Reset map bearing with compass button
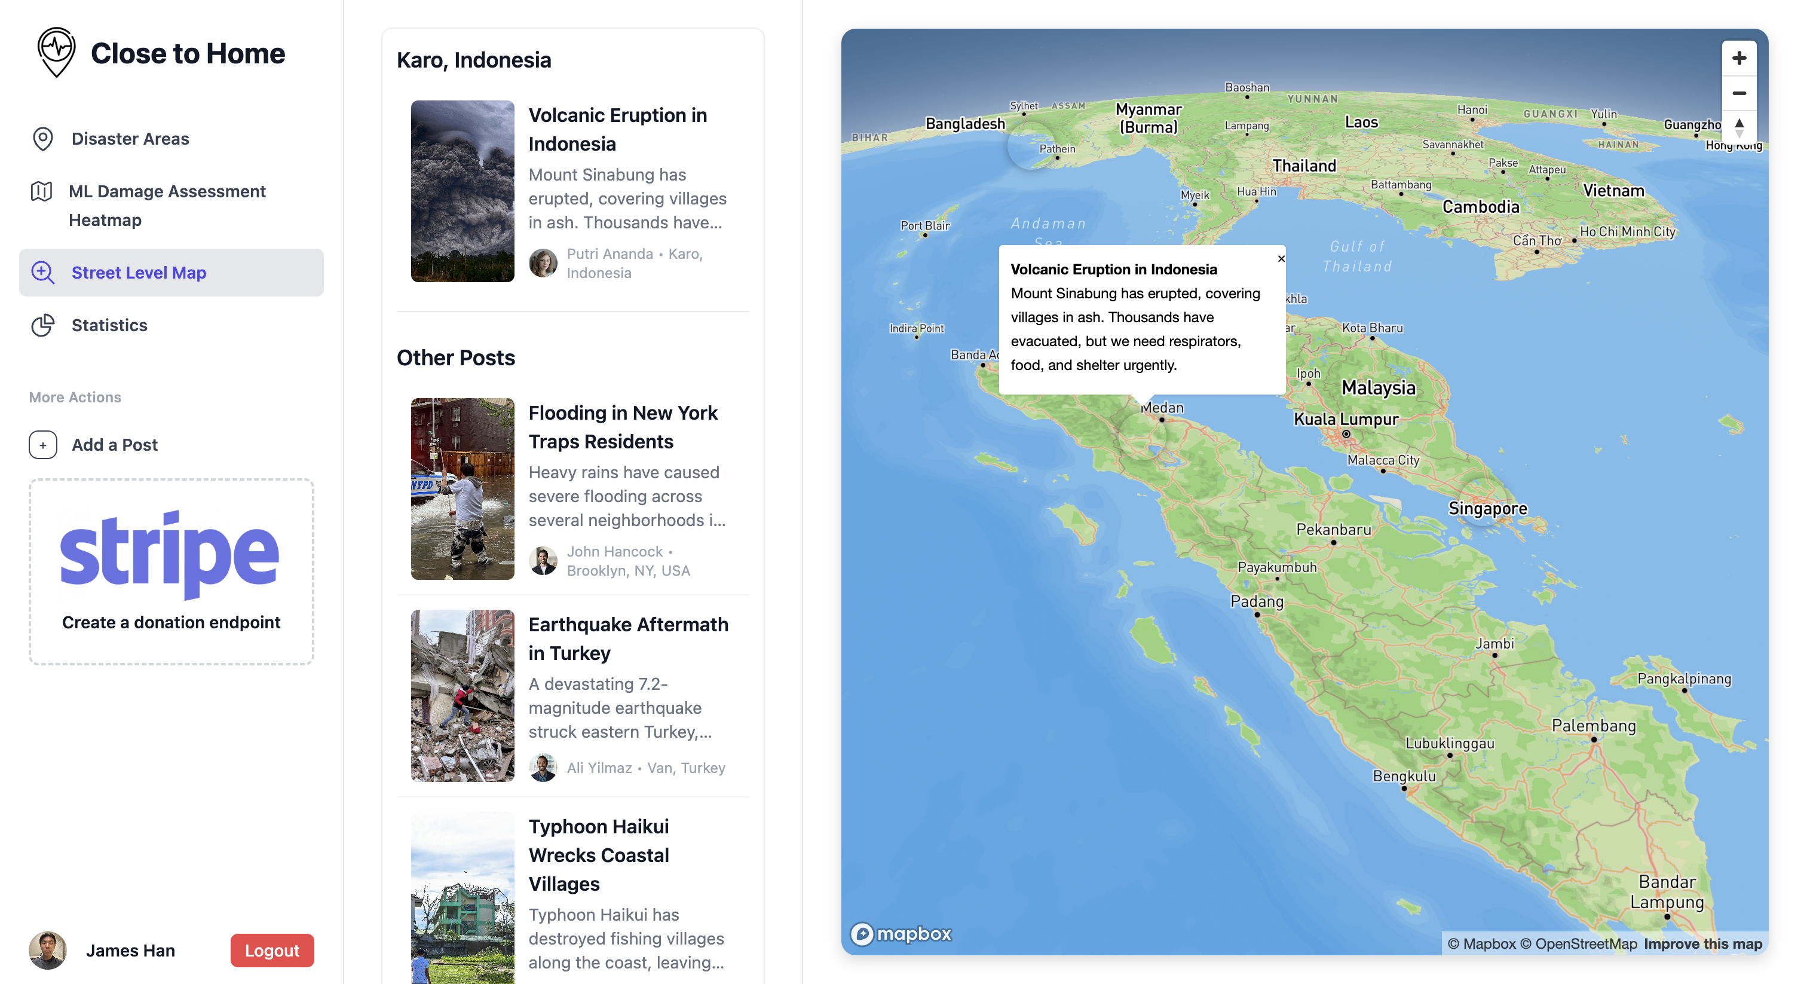Screen dimensions: 1807x984 (1738, 128)
